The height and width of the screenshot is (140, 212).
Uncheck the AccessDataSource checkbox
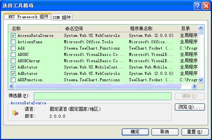click(13, 35)
